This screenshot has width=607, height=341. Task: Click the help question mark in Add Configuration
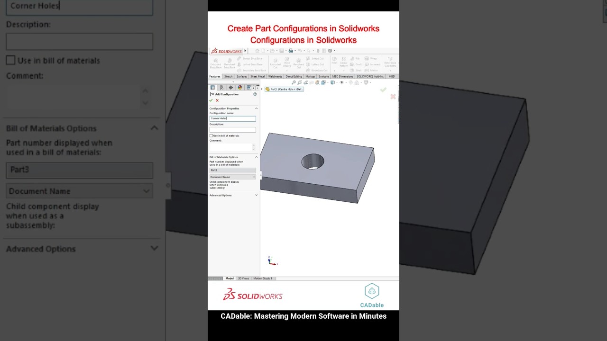[255, 94]
